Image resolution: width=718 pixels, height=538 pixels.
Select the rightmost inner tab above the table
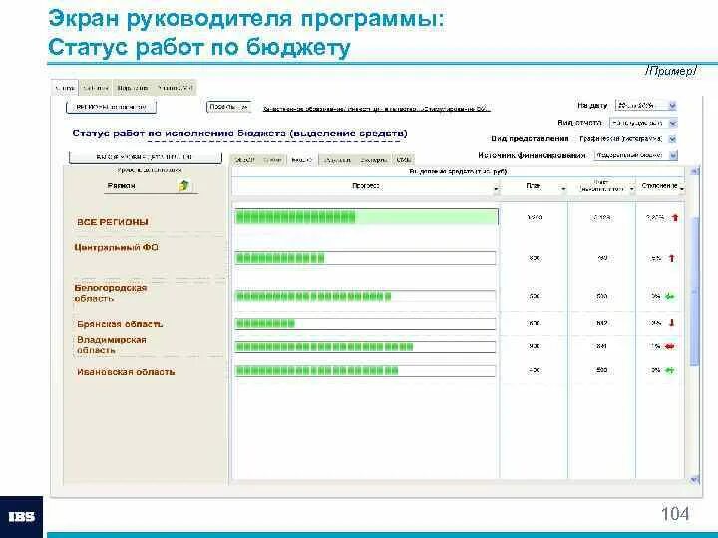pyautogui.click(x=404, y=160)
